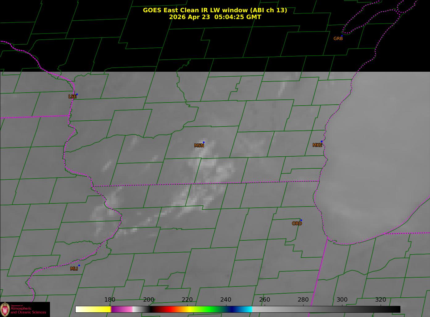The image size is (430, 317).
Task: Click the University of Wisconsin crest logo
Action: 5,309
